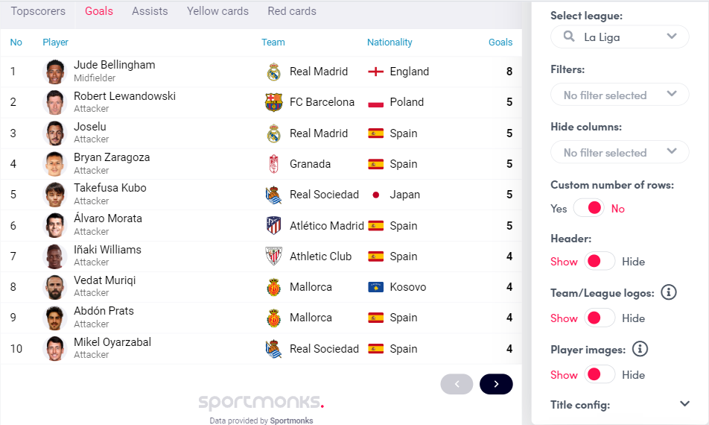
Task: Click the England flag icon
Action: (x=376, y=72)
